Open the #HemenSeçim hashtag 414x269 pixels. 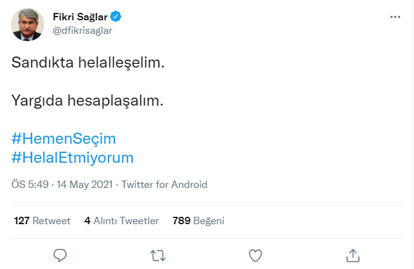pyautogui.click(x=64, y=138)
